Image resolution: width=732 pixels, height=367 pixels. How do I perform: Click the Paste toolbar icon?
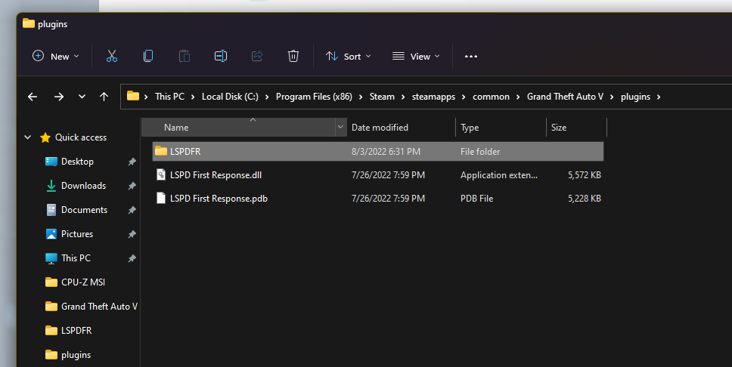pos(185,57)
